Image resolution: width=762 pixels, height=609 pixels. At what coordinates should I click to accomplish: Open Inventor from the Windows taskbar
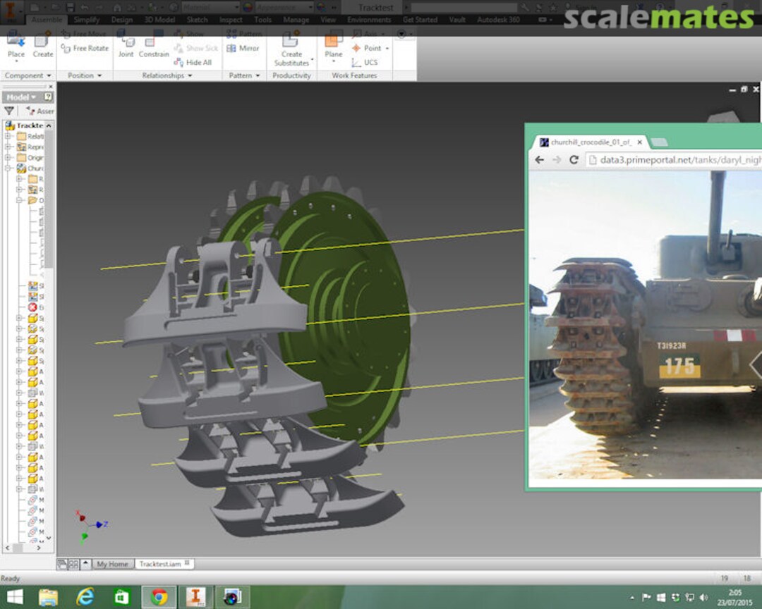[195, 597]
